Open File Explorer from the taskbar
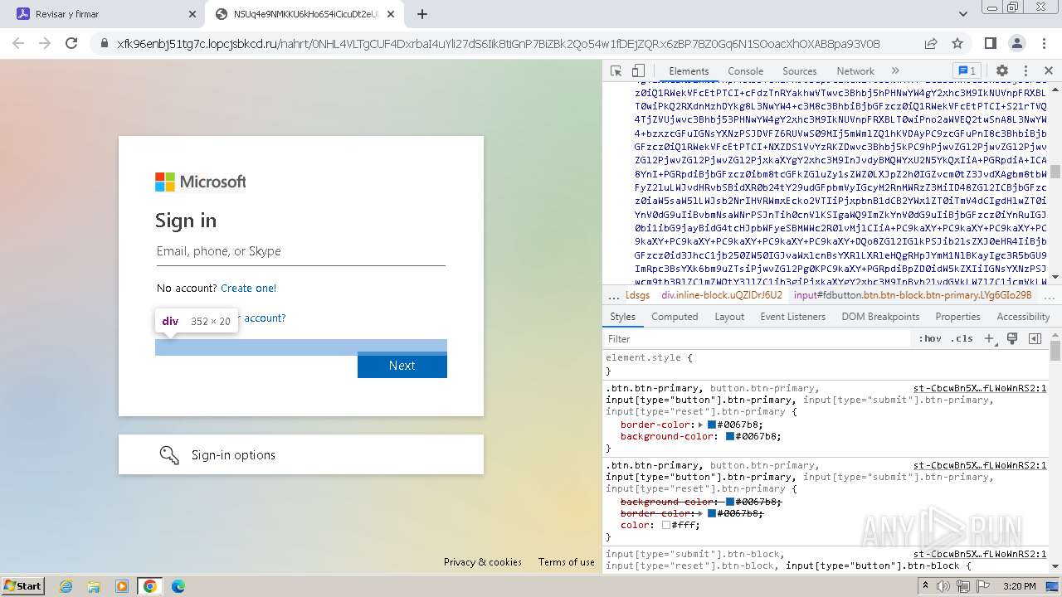 pyautogui.click(x=94, y=586)
